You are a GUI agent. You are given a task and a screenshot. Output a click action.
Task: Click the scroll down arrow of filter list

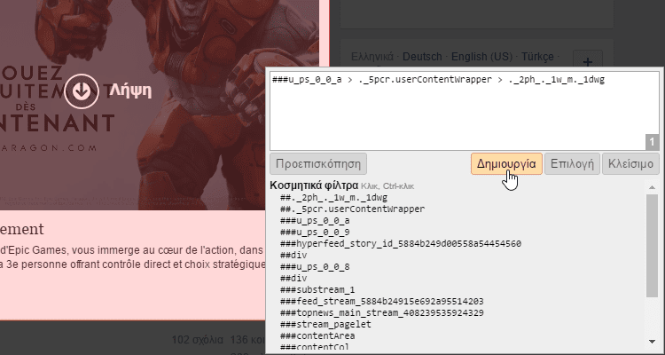pyautogui.click(x=652, y=342)
